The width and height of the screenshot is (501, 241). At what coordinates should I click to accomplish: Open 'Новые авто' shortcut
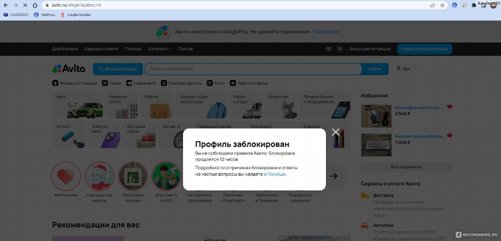pos(141,83)
